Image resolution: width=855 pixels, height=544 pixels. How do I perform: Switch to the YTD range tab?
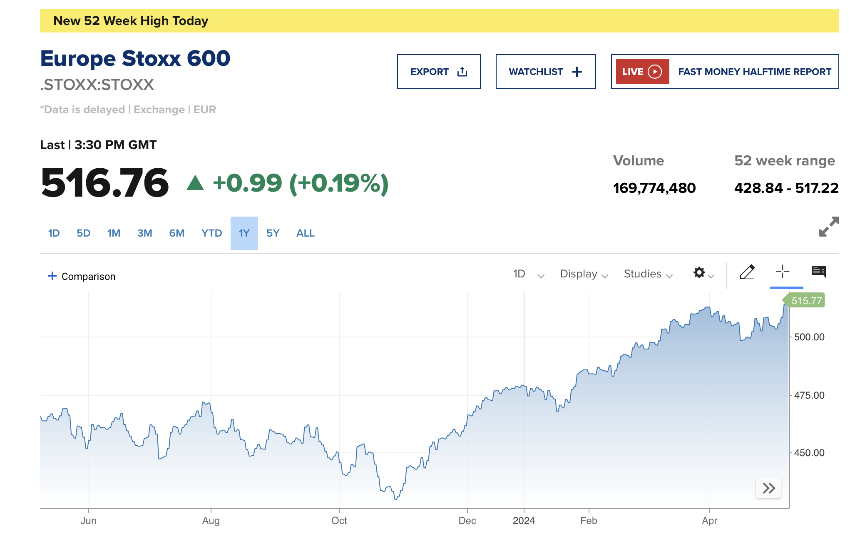coord(211,233)
